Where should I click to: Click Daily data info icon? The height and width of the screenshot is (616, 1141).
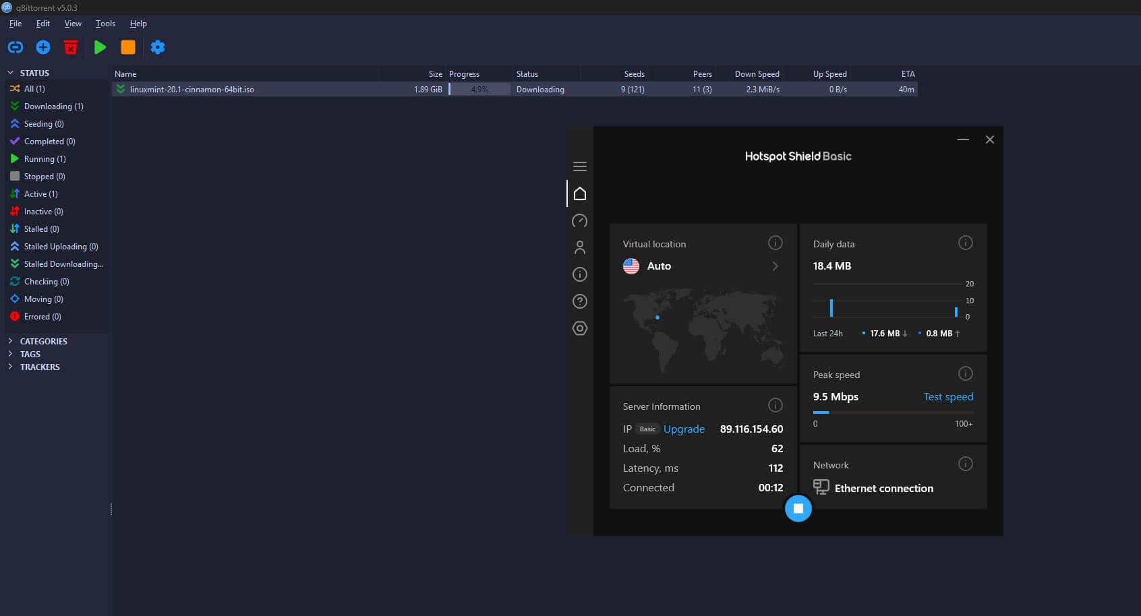point(966,243)
